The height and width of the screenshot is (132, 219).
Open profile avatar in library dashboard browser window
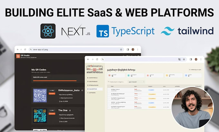pyautogui.click(x=196, y=59)
